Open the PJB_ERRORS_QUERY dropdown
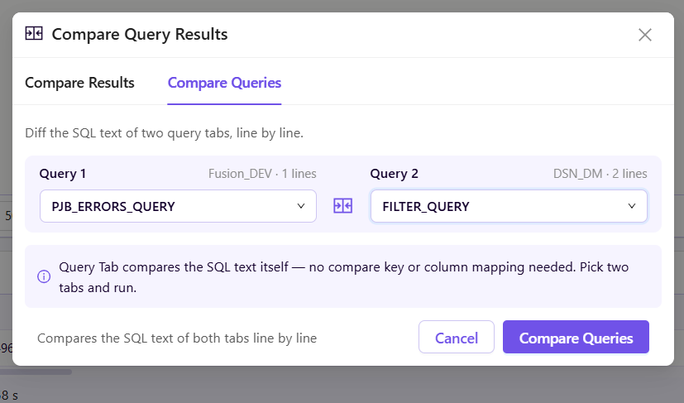The width and height of the screenshot is (684, 403). 178,206
